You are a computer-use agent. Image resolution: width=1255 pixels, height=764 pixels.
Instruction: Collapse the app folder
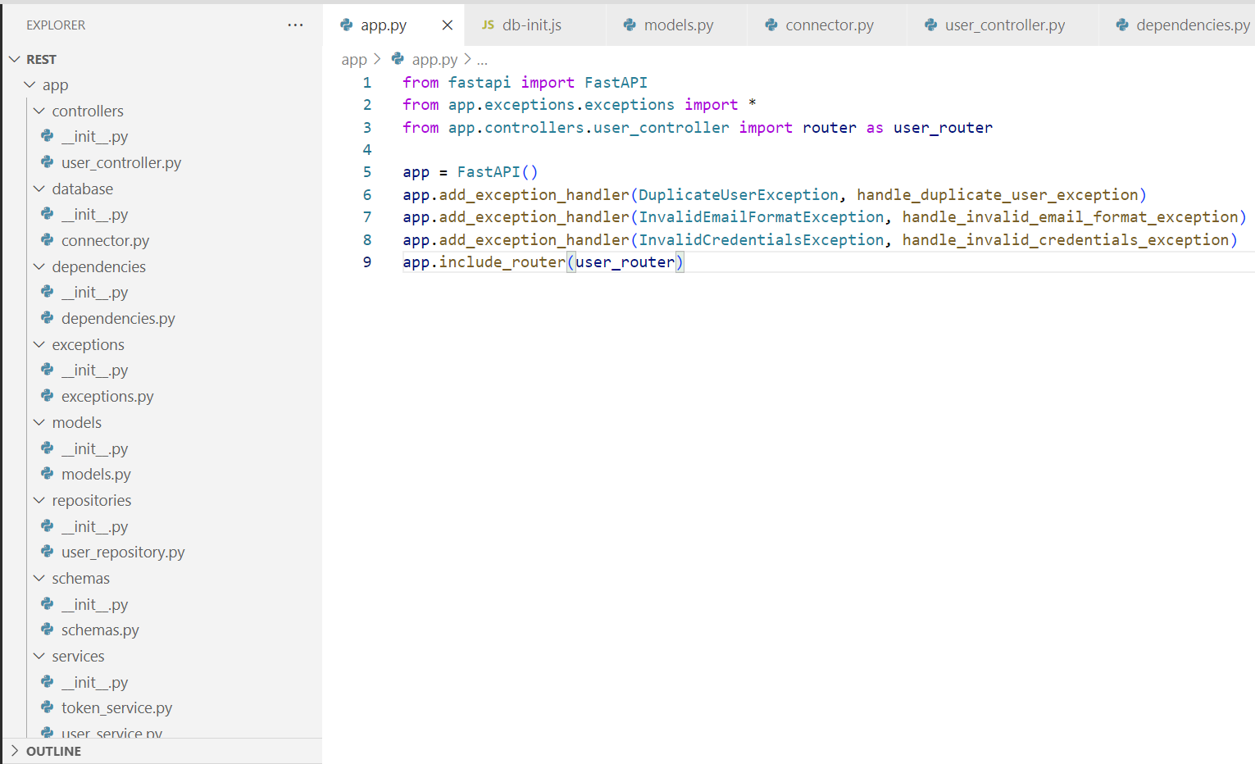point(30,84)
